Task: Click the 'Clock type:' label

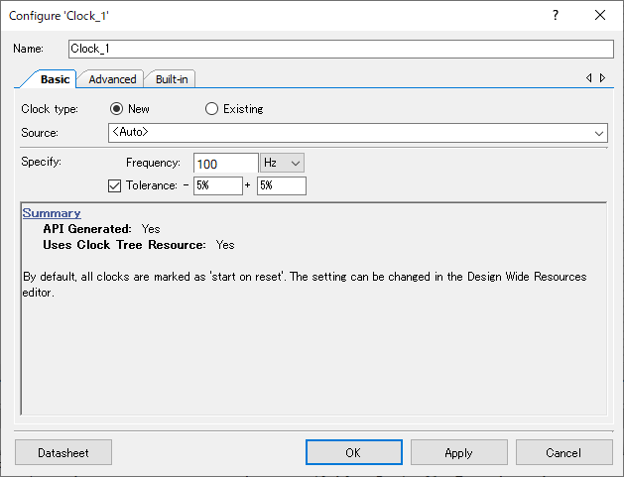Action: [50, 109]
